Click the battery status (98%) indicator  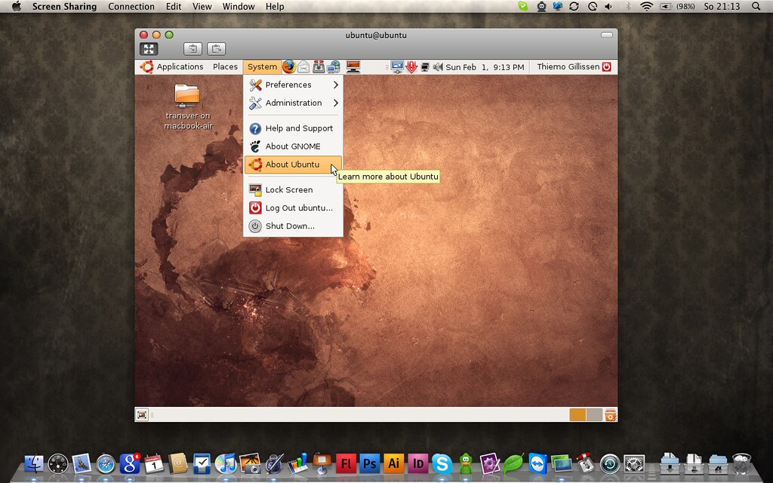678,6
